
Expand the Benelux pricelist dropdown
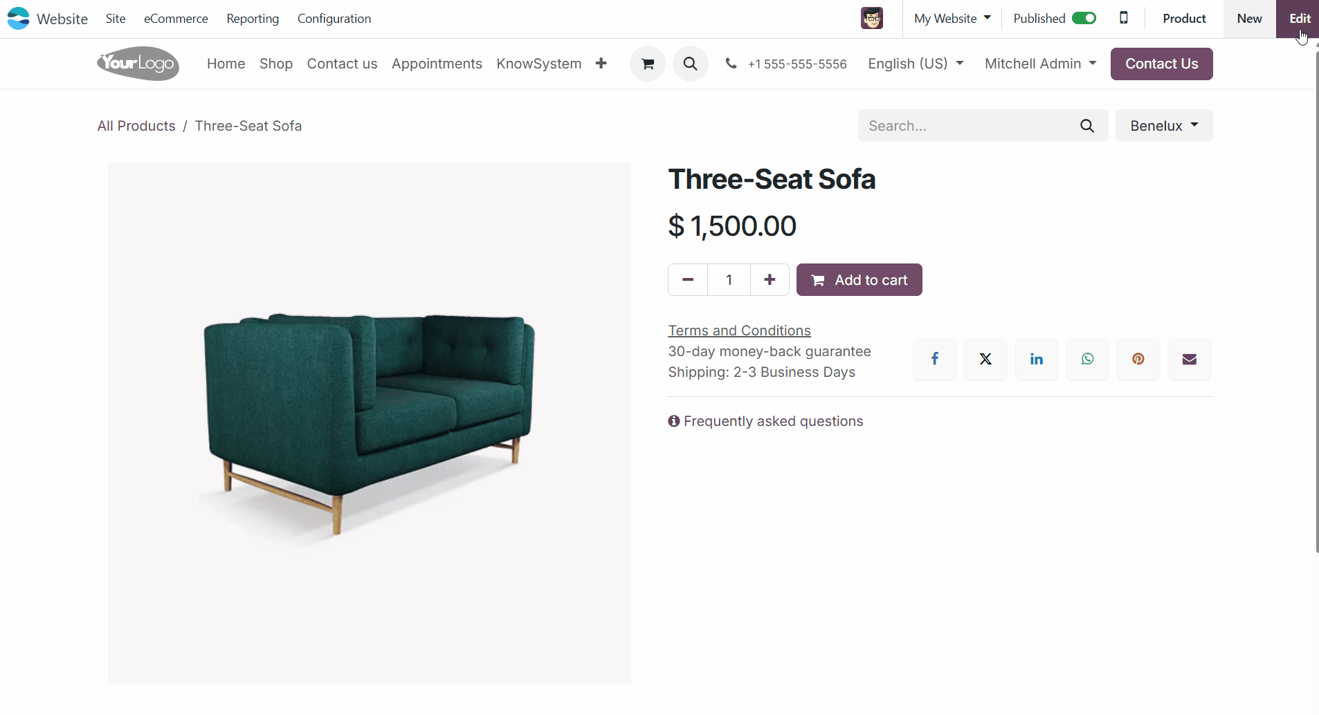1164,126
